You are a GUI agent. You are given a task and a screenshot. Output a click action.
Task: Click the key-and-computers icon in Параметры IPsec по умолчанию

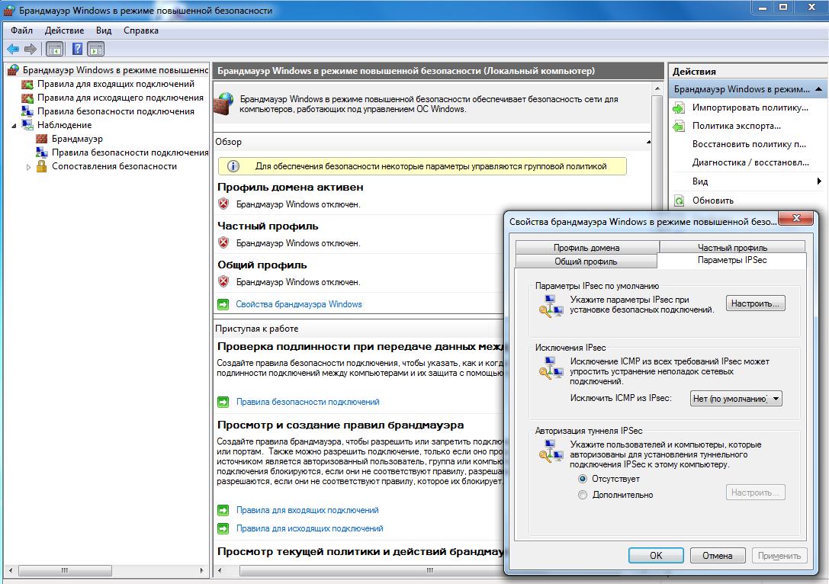(551, 306)
